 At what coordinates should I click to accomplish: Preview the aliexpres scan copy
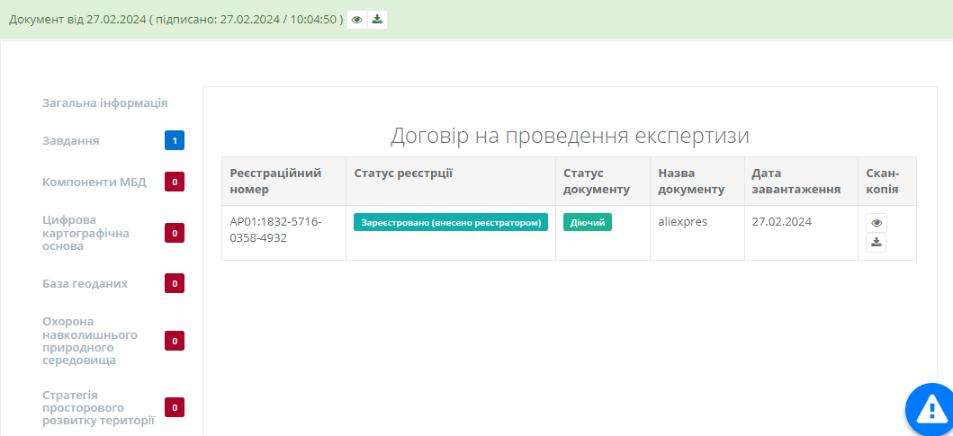click(877, 223)
